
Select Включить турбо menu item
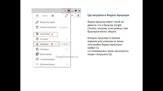point(52,22)
